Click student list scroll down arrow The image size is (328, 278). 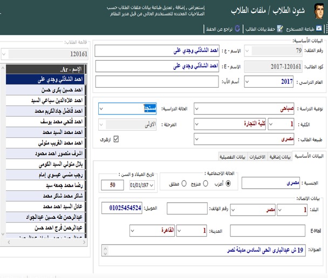[x=3, y=234]
